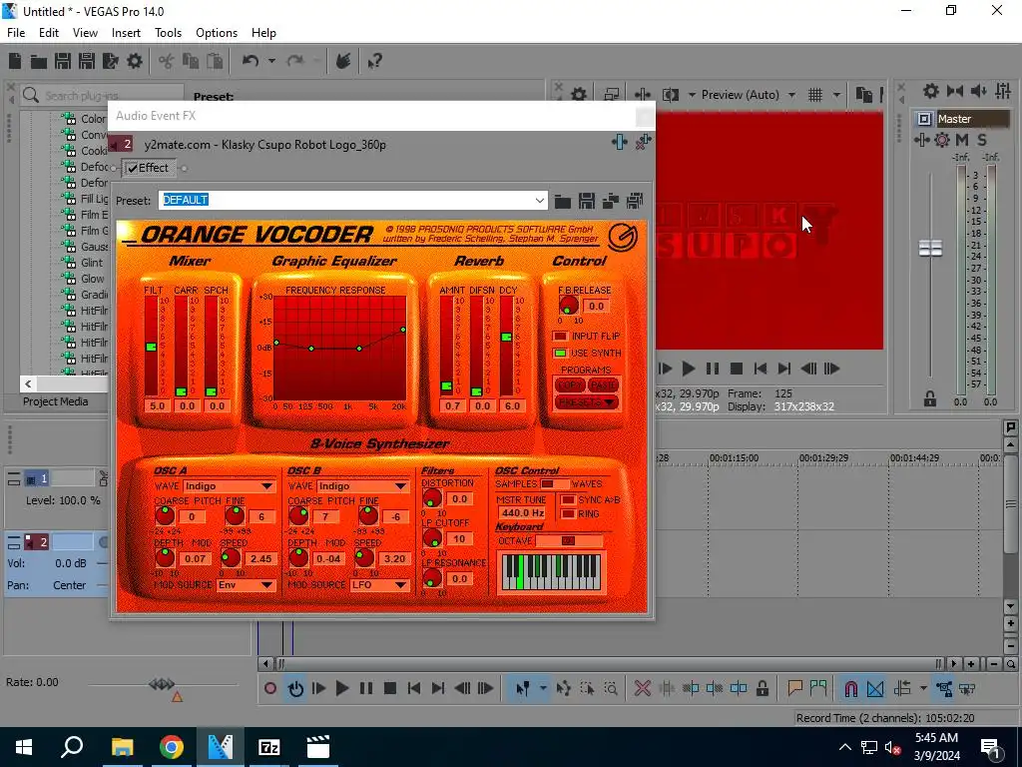Open Master bus audio properties gear

click(931, 91)
